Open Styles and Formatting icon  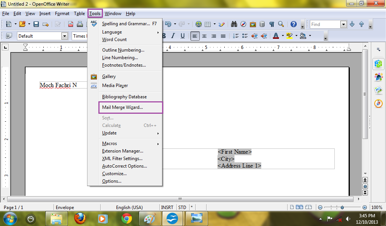tap(9, 36)
